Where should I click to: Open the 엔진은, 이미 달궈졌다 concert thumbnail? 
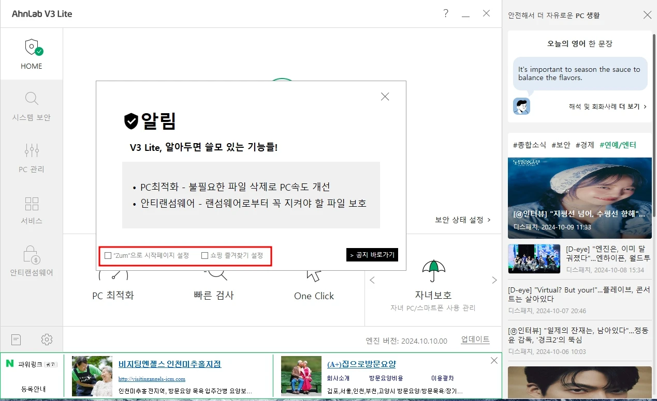pos(534,259)
